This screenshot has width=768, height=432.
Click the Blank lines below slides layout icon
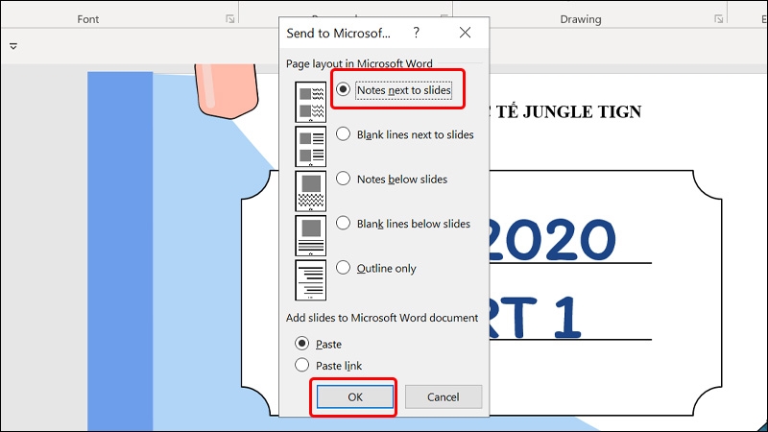(x=310, y=235)
